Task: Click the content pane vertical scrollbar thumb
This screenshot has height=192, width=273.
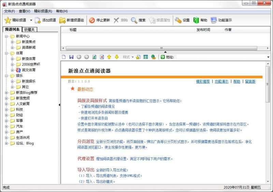Action: [268, 84]
